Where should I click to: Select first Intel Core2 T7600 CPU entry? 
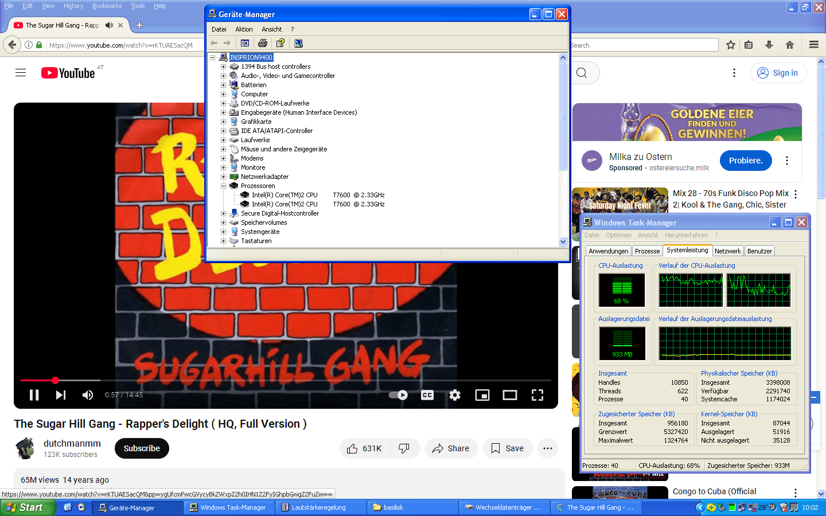click(x=318, y=195)
